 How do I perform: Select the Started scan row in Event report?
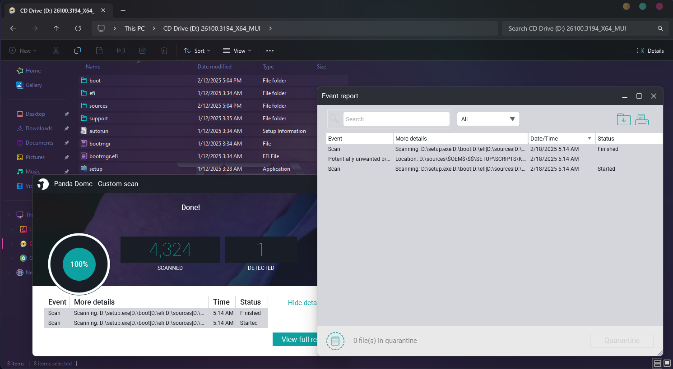(494, 169)
